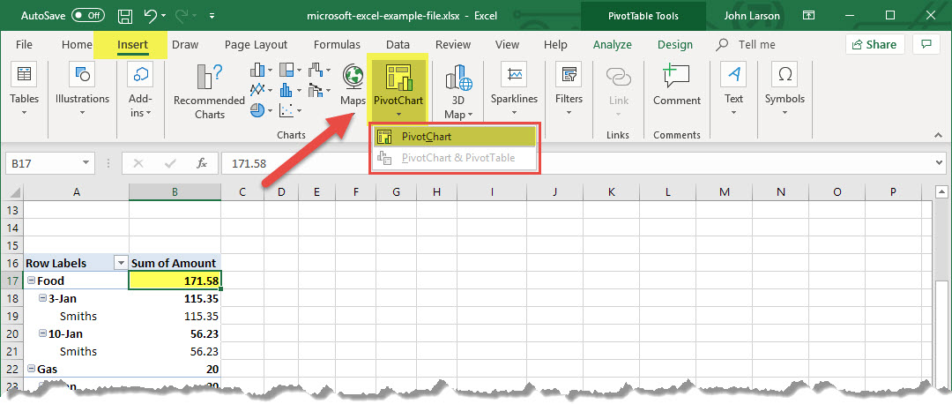Collapse the Food row group
The height and width of the screenshot is (404, 952).
point(31,281)
